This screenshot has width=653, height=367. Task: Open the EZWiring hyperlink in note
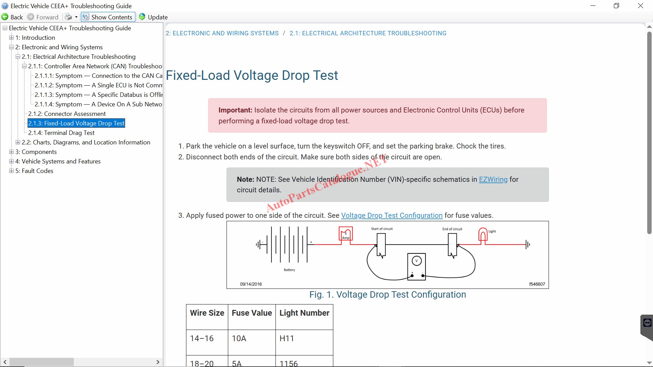pyautogui.click(x=493, y=179)
